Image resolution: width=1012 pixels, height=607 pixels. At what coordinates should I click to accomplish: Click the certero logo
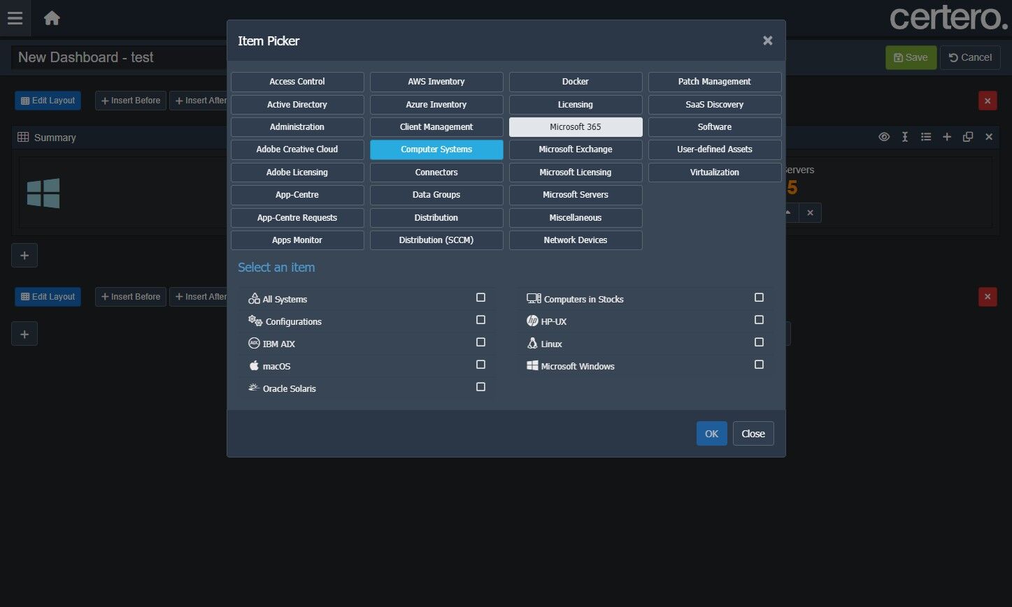click(x=948, y=17)
